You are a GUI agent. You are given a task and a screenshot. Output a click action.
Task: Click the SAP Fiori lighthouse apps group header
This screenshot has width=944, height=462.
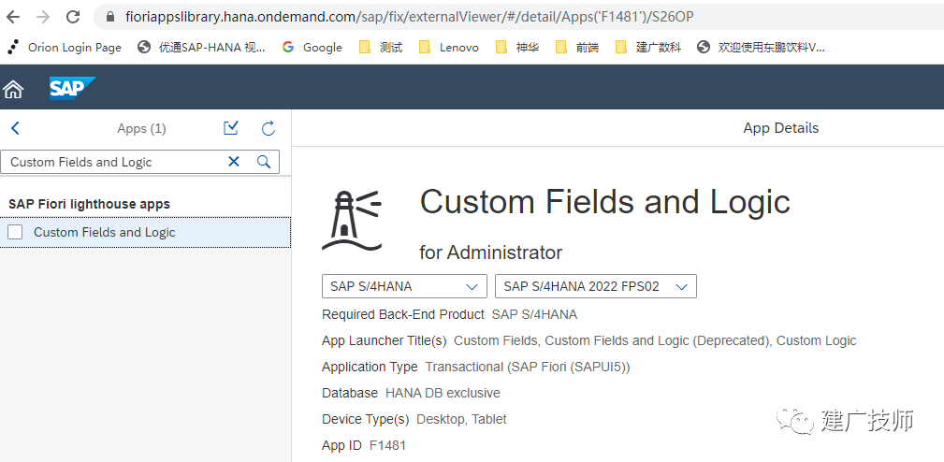(89, 204)
